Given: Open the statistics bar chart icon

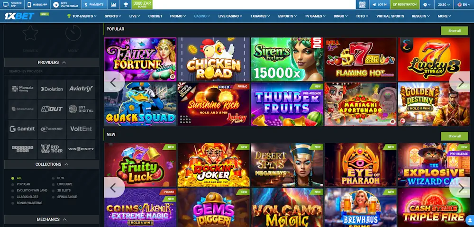Looking at the screenshot, I should pyautogui.click(x=113, y=5).
